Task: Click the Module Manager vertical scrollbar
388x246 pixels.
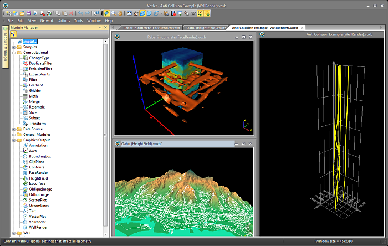Action: click(x=105, y=135)
